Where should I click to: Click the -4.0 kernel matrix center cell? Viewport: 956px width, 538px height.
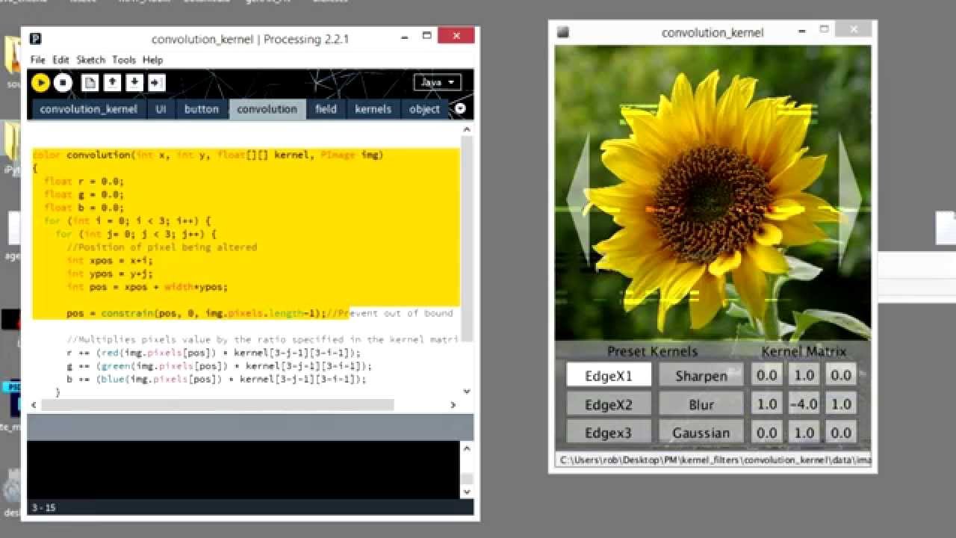804,404
